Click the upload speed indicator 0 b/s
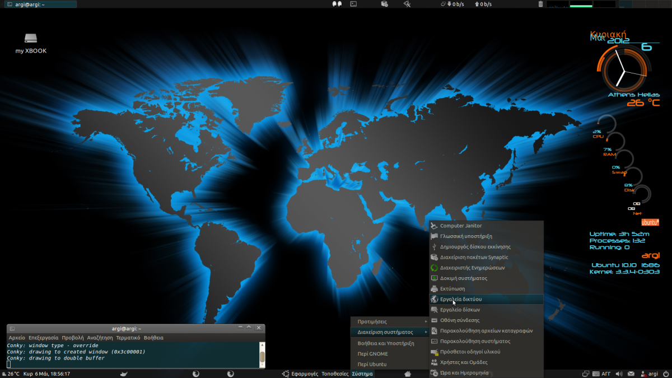Image resolution: width=672 pixels, height=378 pixels. tap(483, 4)
